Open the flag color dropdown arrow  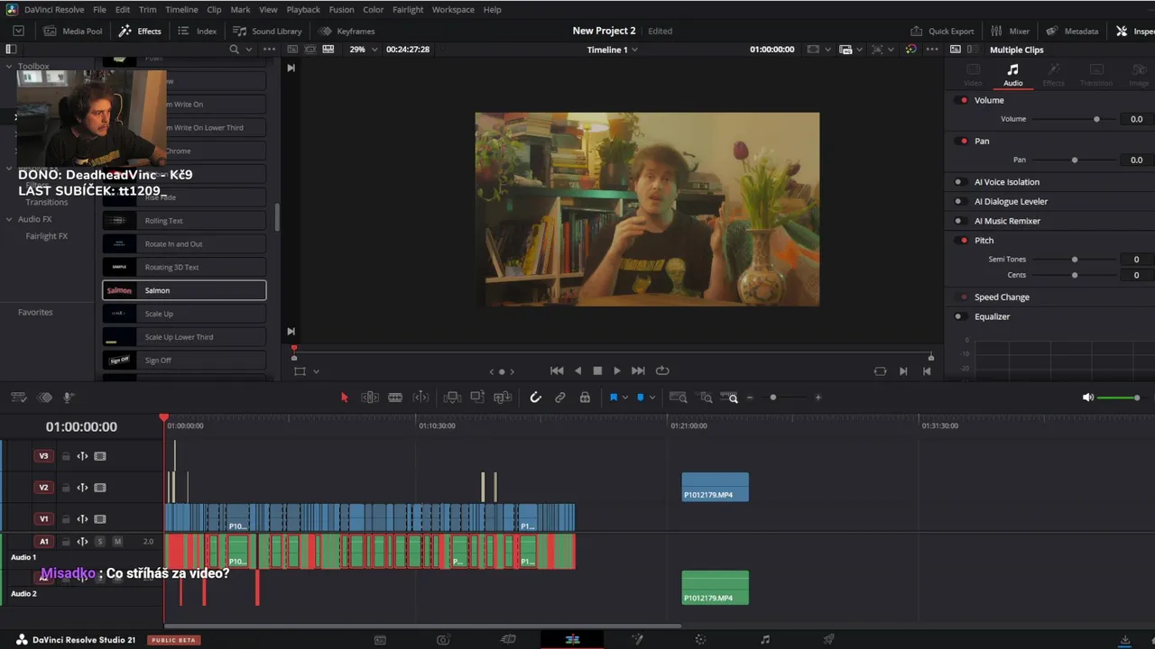coord(624,398)
